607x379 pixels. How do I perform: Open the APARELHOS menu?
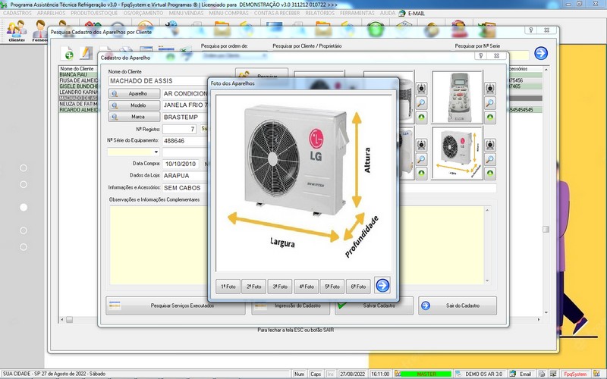(51, 13)
